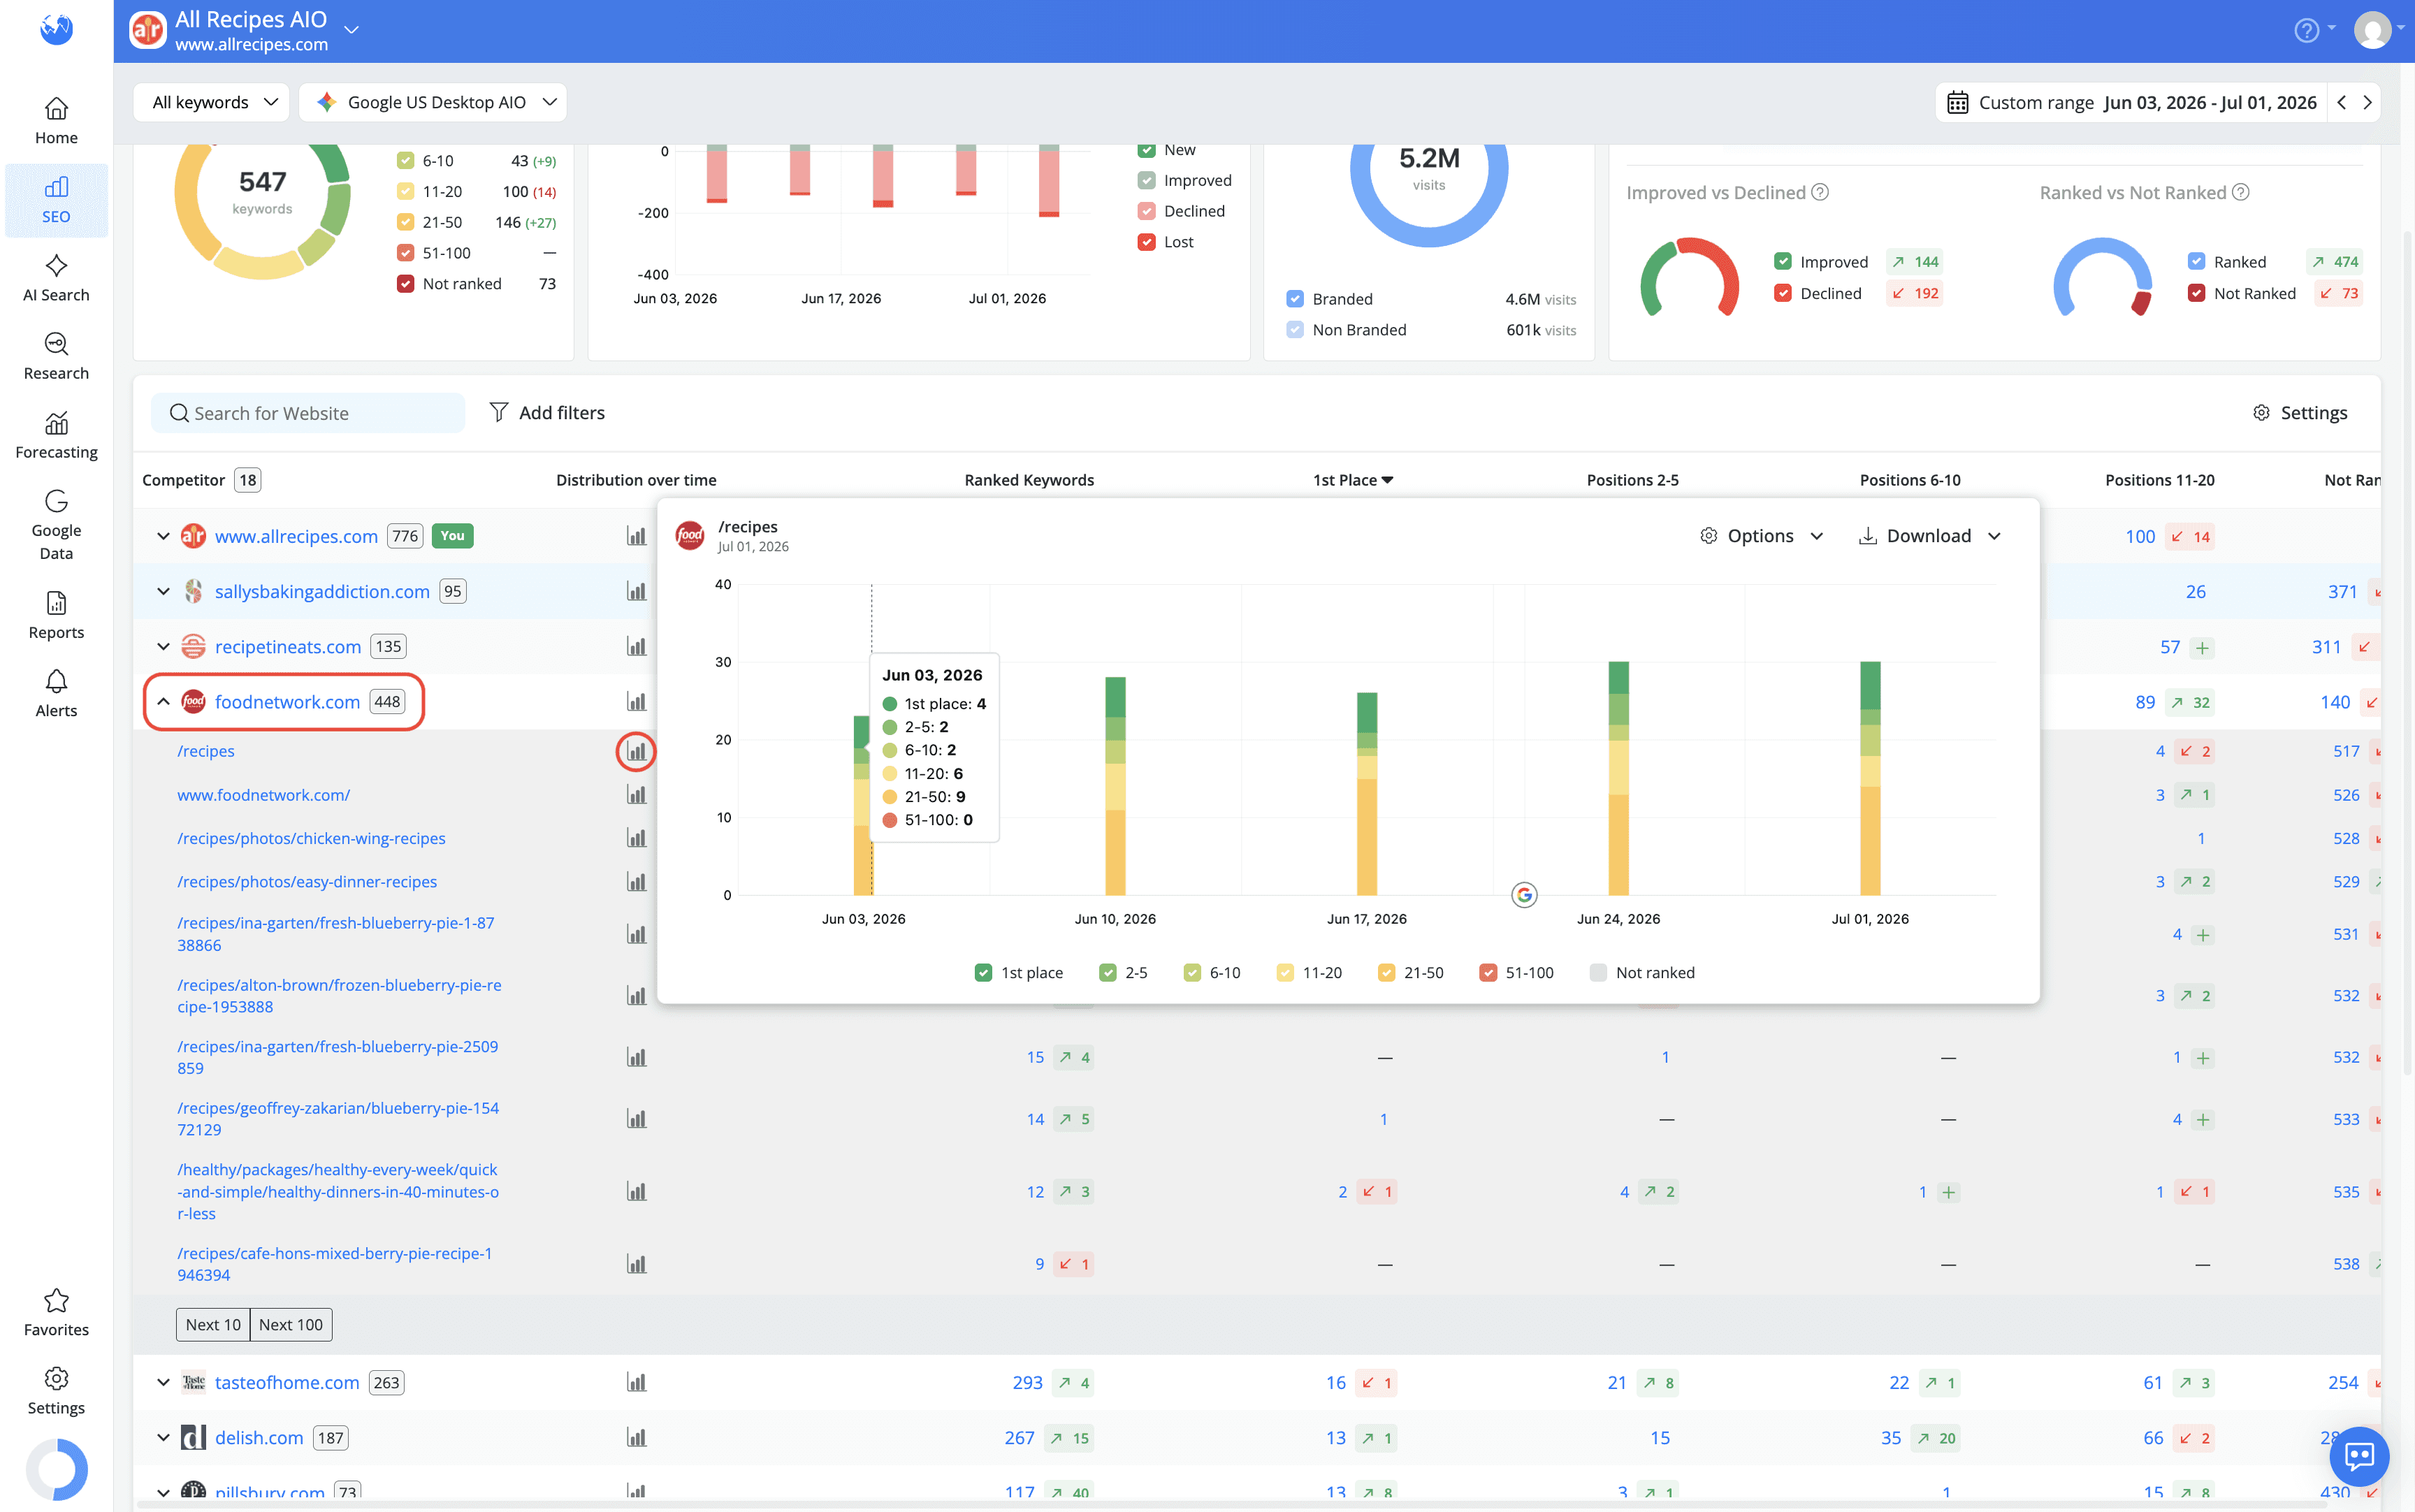Focus the Search for Website field
The height and width of the screenshot is (1512, 2415).
click(308, 412)
